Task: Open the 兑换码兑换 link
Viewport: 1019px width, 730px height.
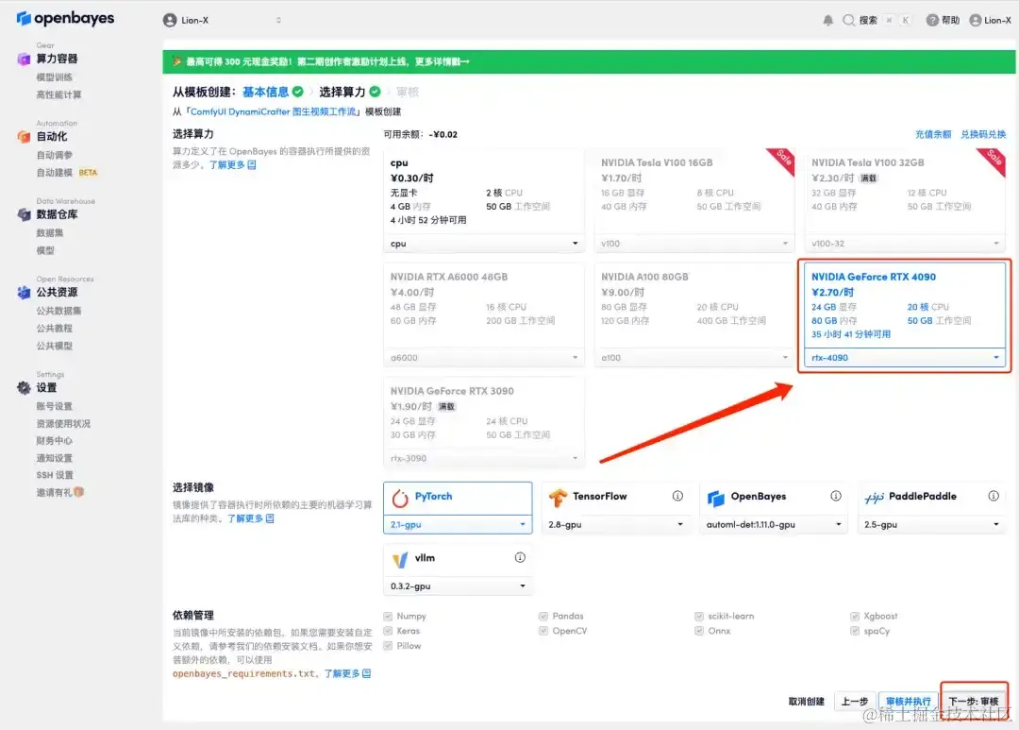Action: pyautogui.click(x=983, y=135)
